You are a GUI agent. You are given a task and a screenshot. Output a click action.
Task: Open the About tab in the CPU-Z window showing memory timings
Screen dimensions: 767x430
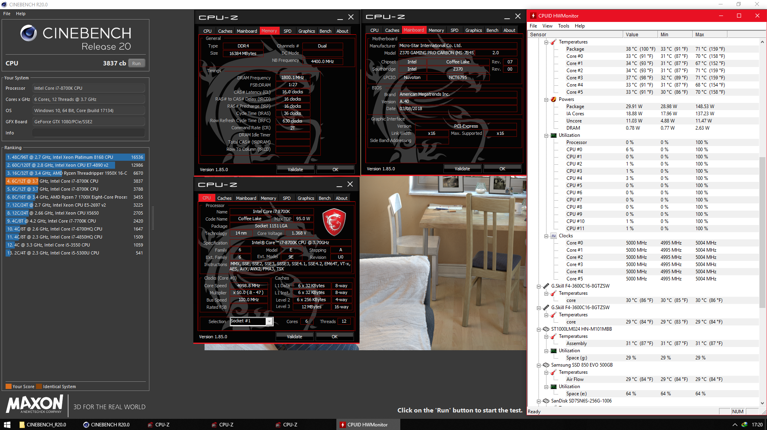click(x=342, y=31)
